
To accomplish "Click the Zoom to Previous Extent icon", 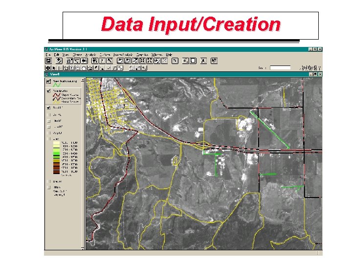I will (157, 61).
